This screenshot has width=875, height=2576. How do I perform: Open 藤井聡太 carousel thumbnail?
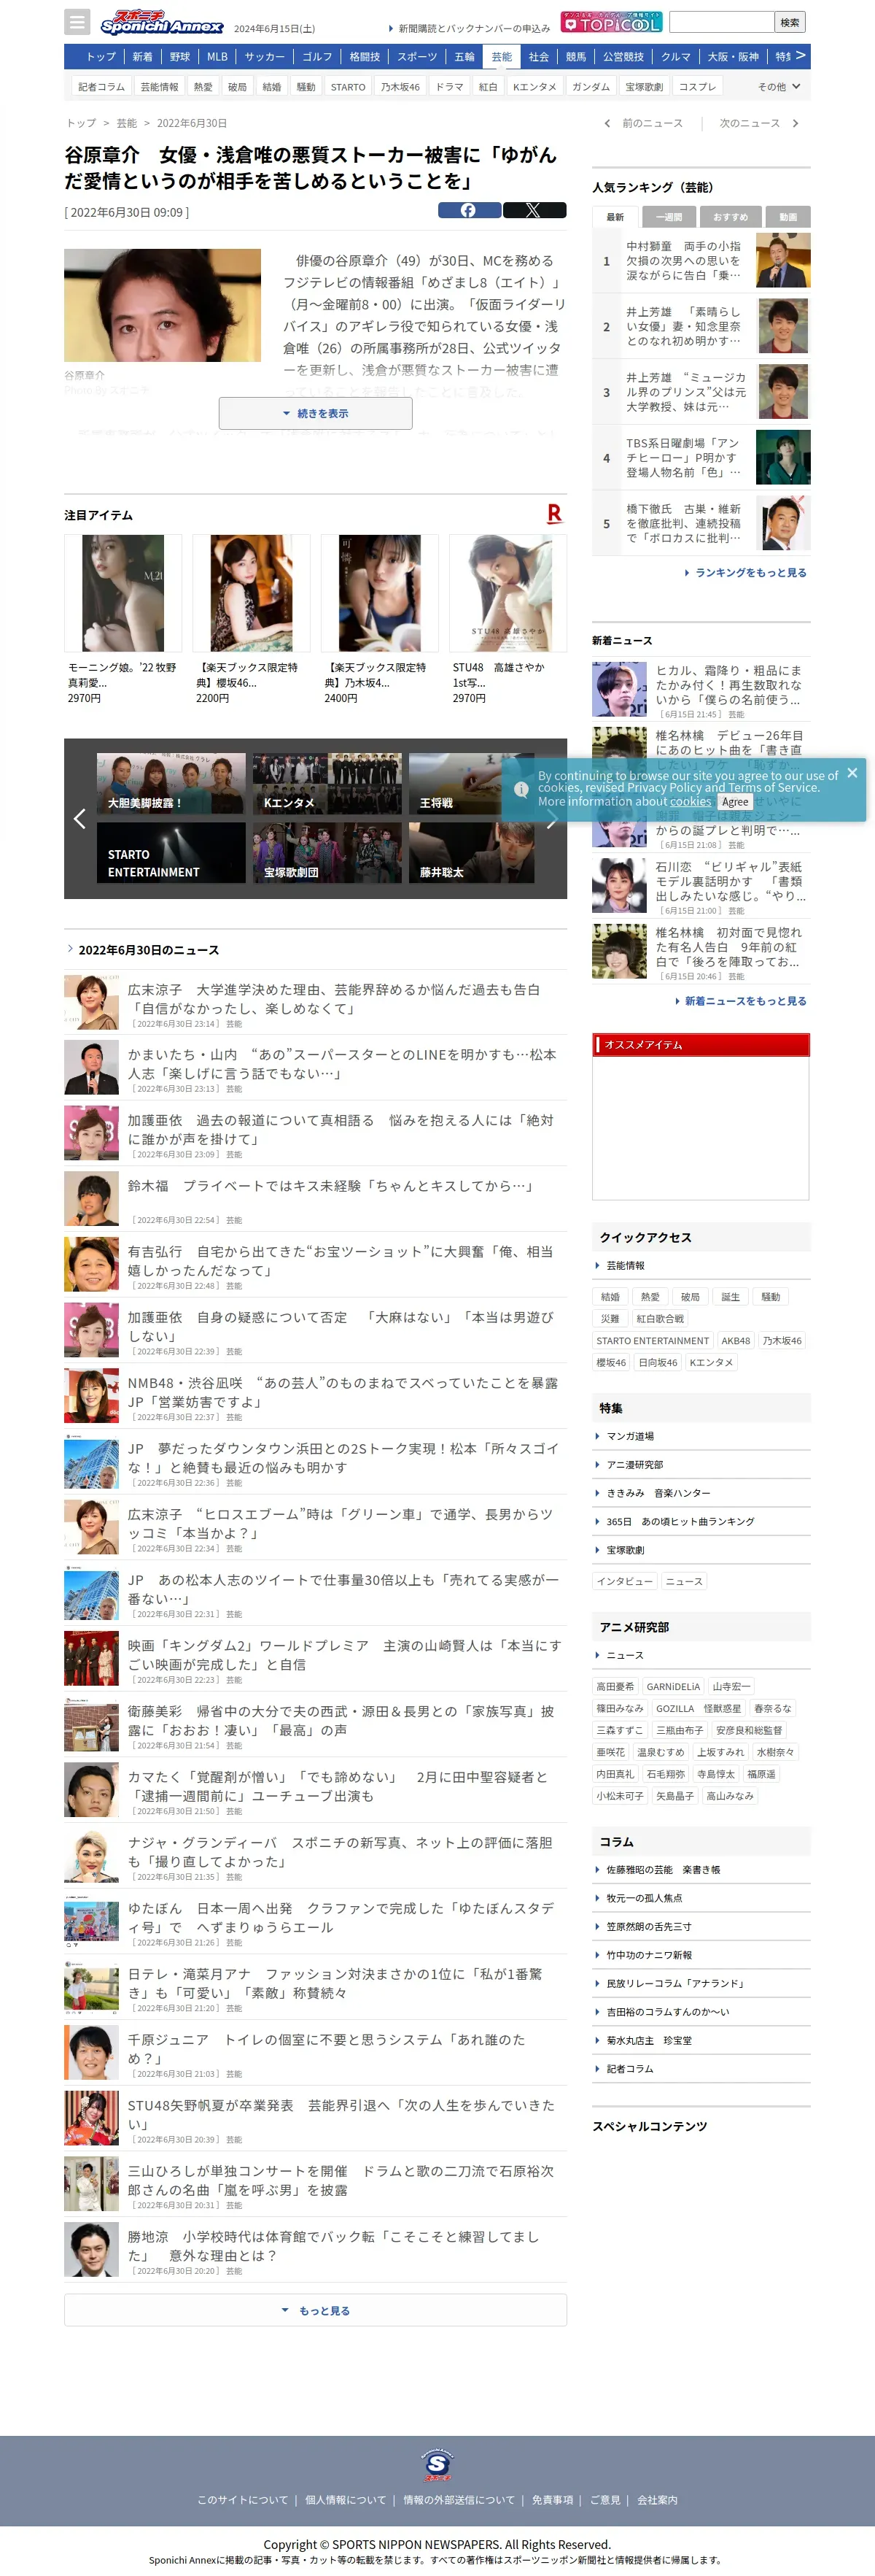[x=472, y=852]
